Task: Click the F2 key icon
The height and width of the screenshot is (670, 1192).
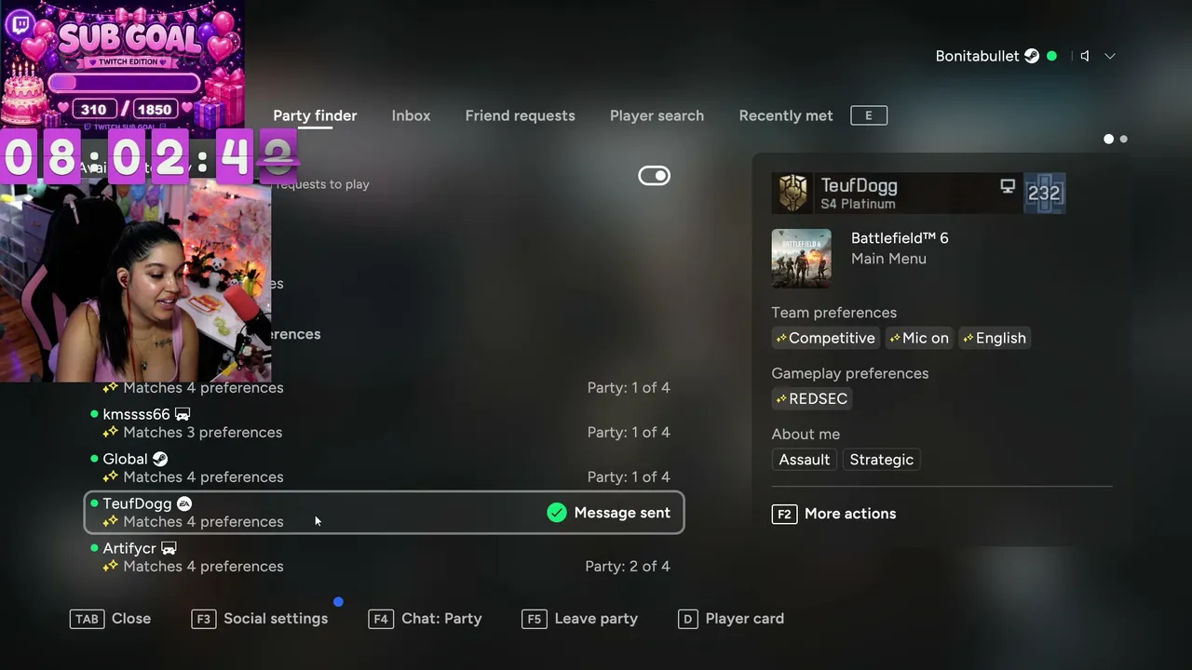Action: [784, 514]
